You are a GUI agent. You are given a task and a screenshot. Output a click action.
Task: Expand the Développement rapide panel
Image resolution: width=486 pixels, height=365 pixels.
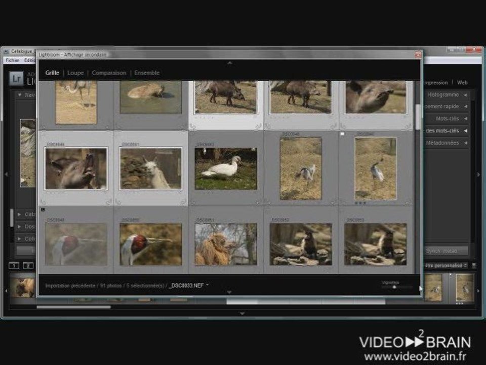pos(447,106)
